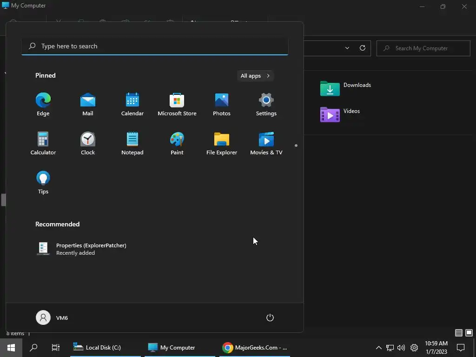Open network icon in system tray
Image resolution: width=476 pixels, height=357 pixels.
pyautogui.click(x=390, y=348)
